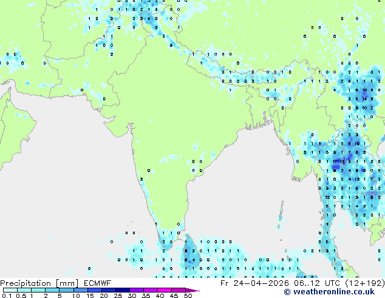Viewport: 385px width, 298px height.
Task: Click the 50 label on the precipitation scale
Action: pos(188,296)
